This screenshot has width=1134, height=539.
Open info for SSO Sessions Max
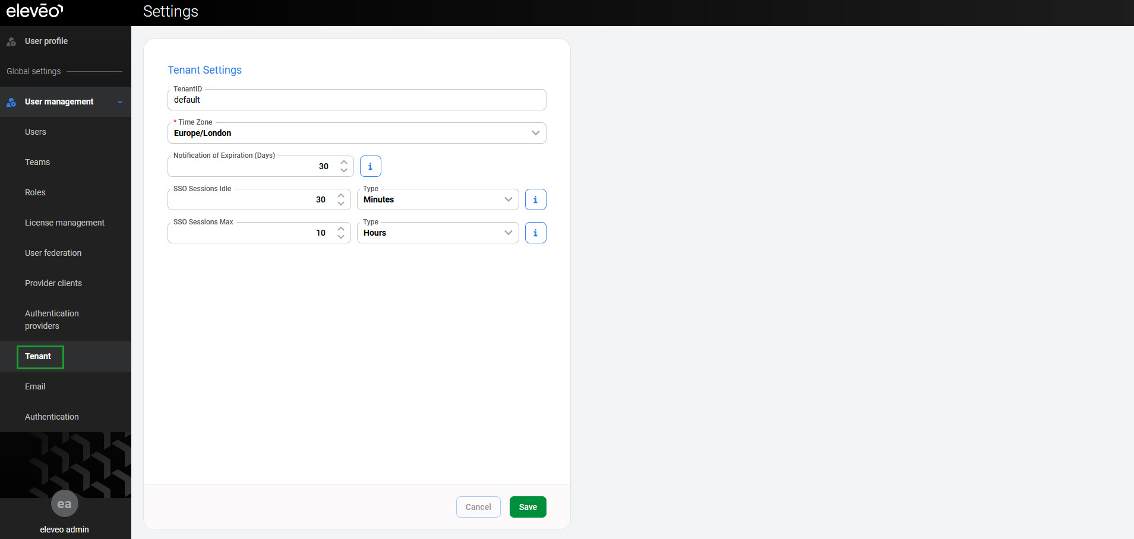pyautogui.click(x=535, y=233)
